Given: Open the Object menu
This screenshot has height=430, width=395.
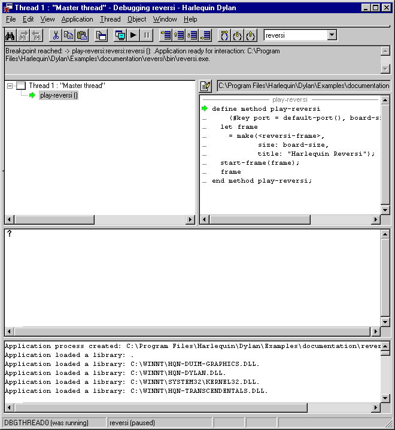Looking at the screenshot, I should point(136,19).
